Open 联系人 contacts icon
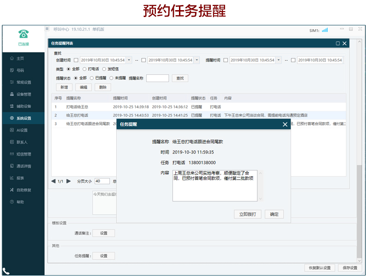The width and height of the screenshot is (369, 277). pos(12,142)
